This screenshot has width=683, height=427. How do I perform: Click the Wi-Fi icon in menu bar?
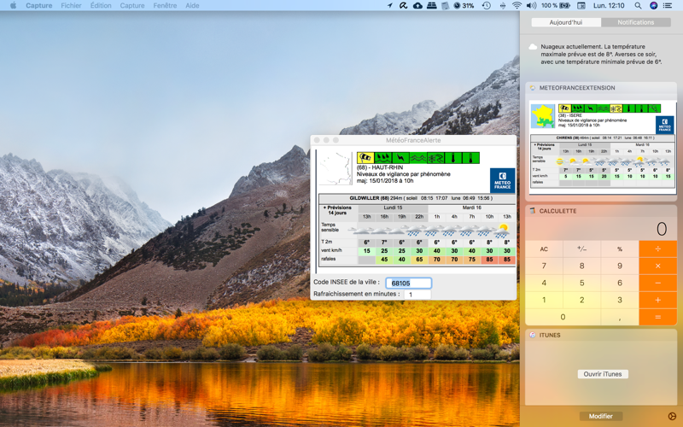coord(517,6)
